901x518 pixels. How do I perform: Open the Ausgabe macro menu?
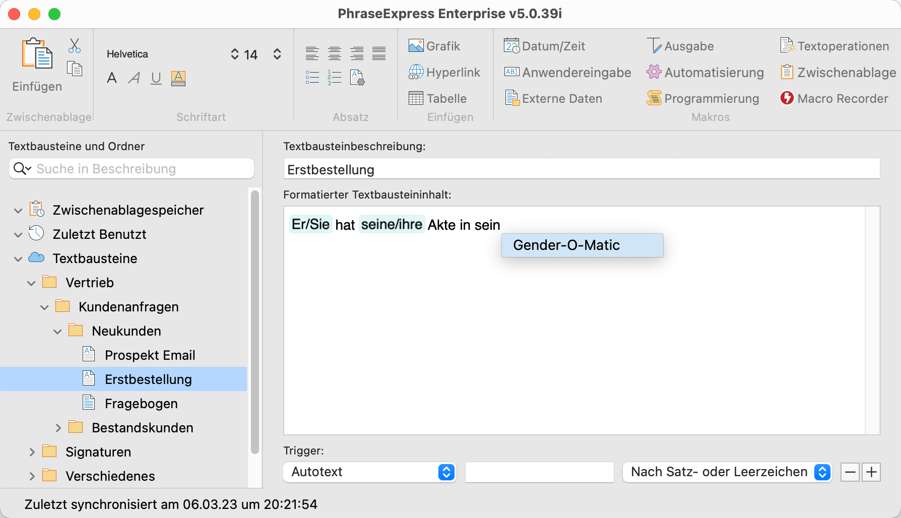tap(680, 46)
